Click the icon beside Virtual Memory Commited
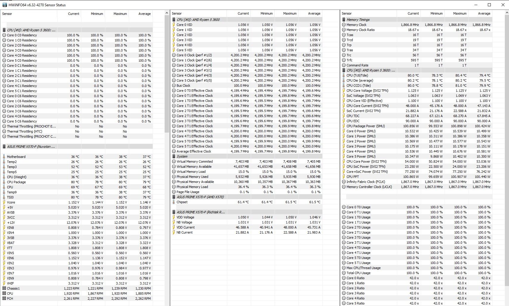This screenshot has width=509, height=306. 174,161
